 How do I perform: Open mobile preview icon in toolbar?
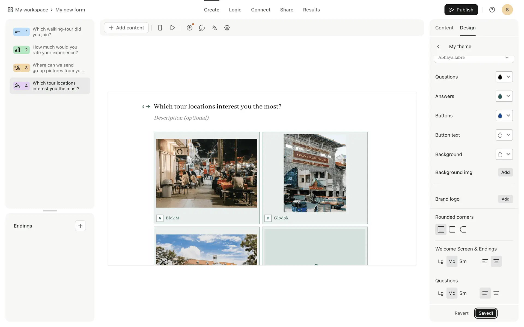pyautogui.click(x=160, y=28)
